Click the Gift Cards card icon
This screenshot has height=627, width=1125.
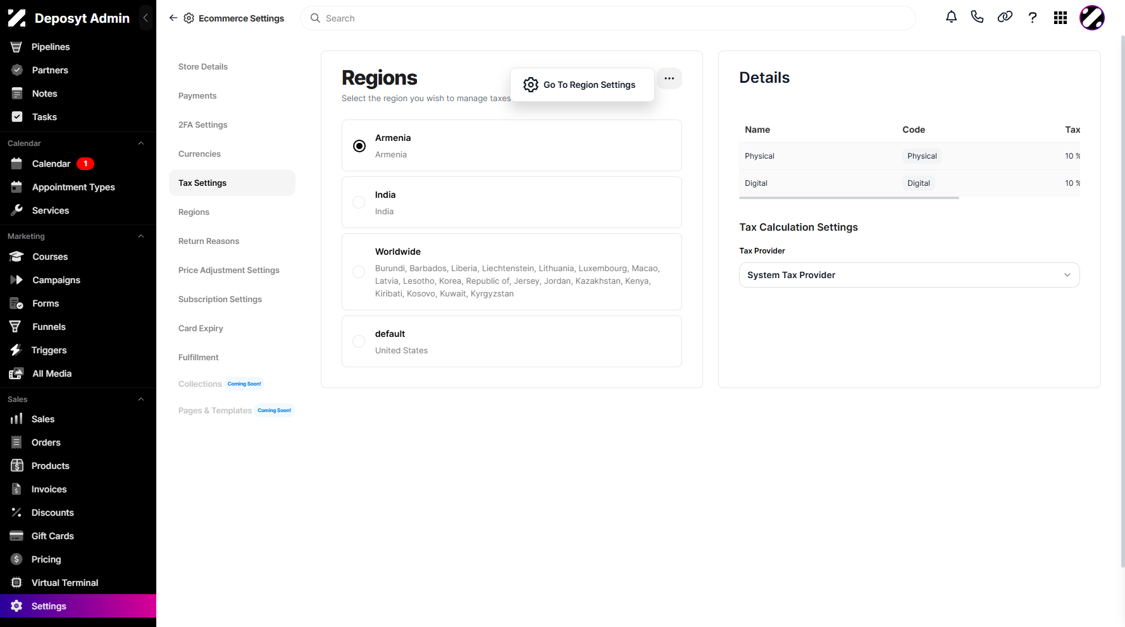tap(16, 536)
